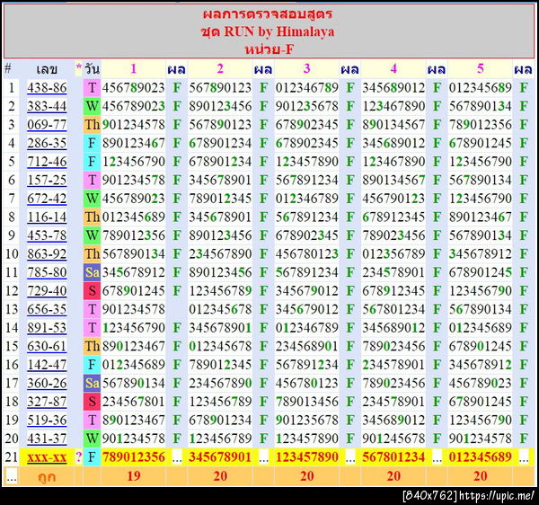
Task: Select 456790123 in row 7 column 4
Action: (x=393, y=199)
